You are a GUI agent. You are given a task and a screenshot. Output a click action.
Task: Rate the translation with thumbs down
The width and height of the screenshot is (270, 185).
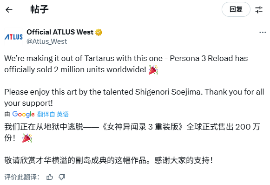pos(62,177)
